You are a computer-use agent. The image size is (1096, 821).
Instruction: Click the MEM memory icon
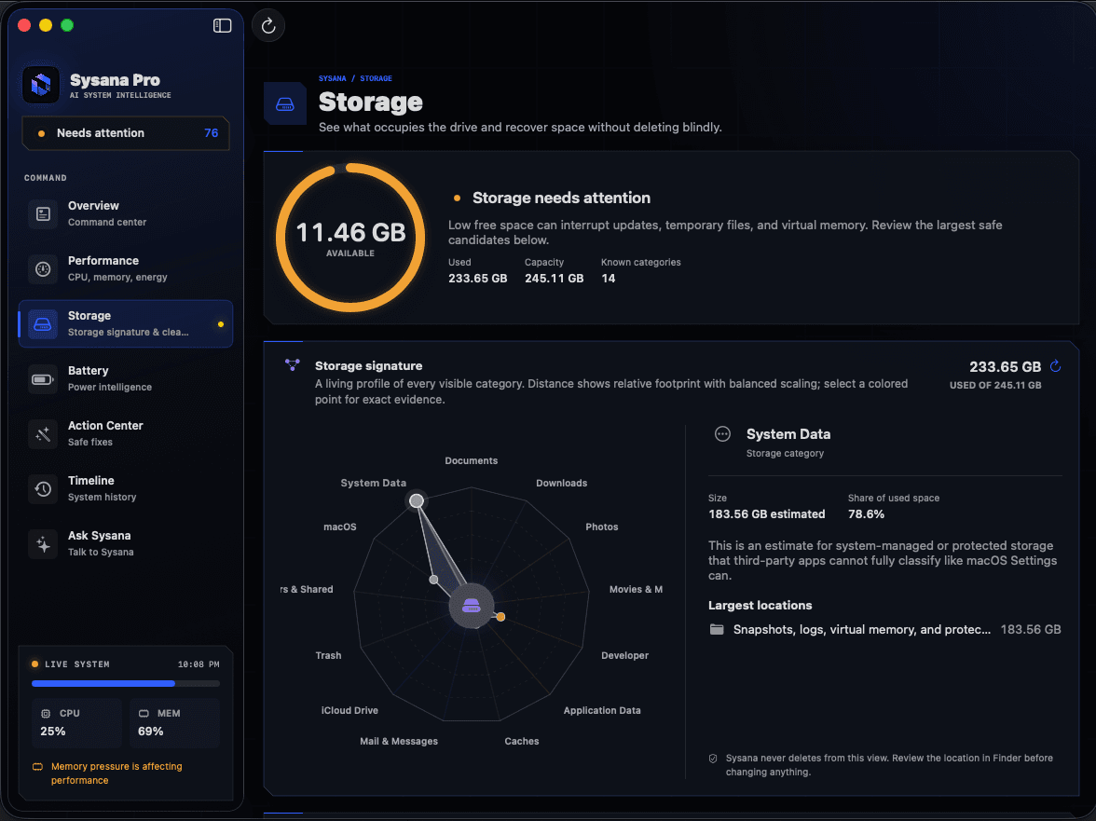pos(144,714)
